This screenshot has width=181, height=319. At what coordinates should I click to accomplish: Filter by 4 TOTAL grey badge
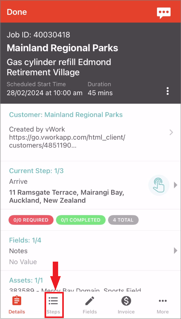click(123, 220)
